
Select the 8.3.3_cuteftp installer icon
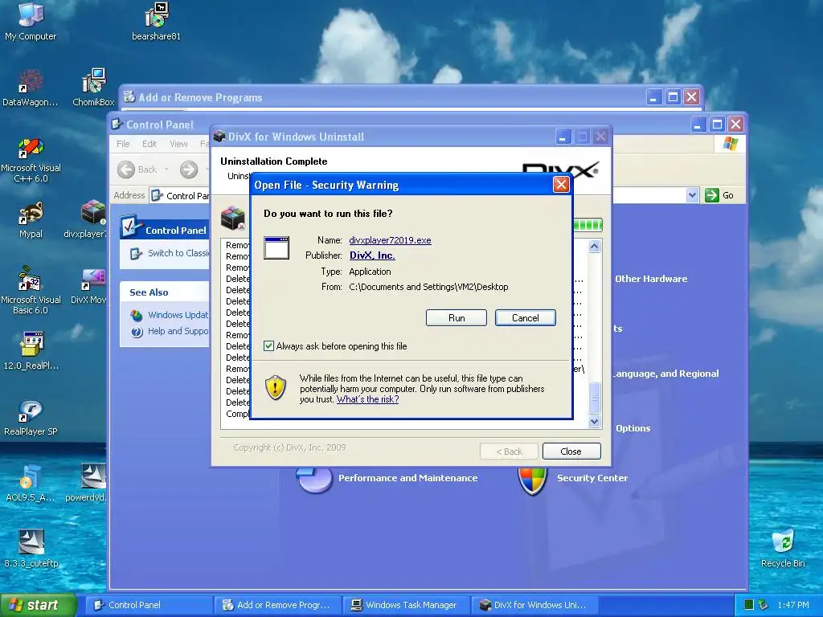pyautogui.click(x=31, y=549)
